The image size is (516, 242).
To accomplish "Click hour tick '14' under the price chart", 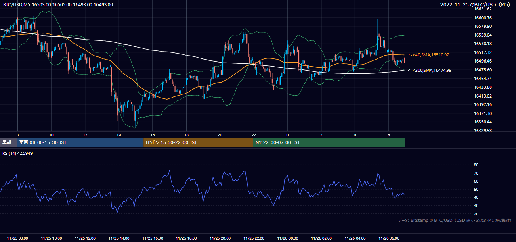I will [119, 135].
